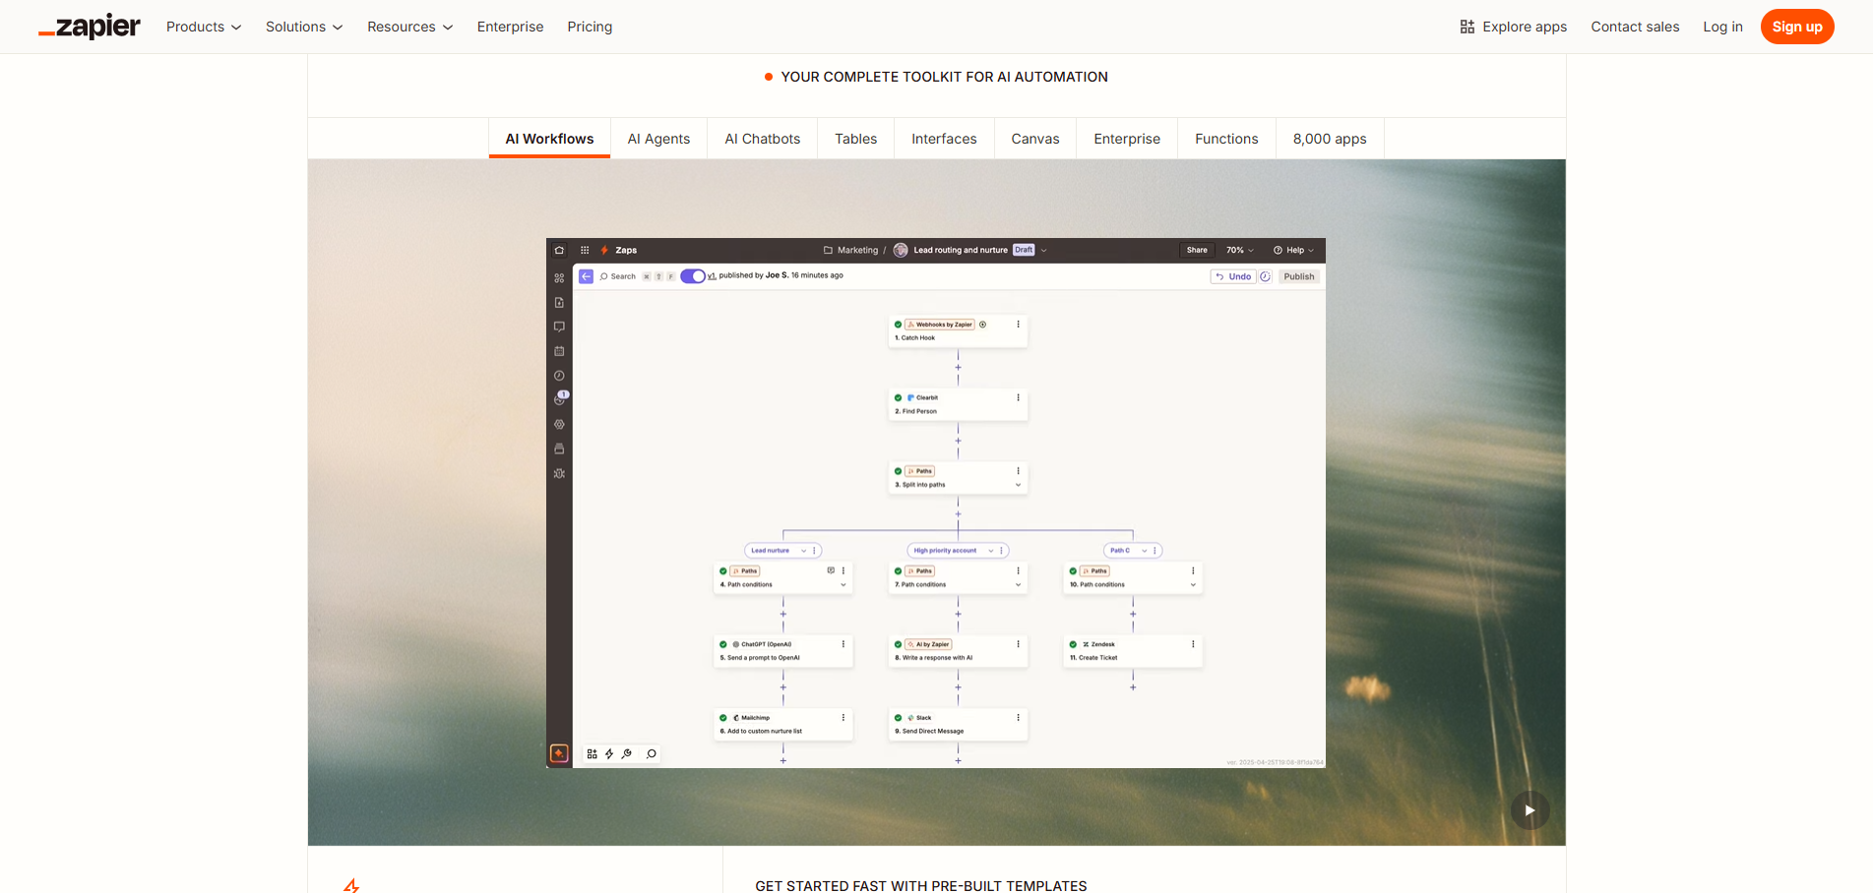Image resolution: width=1873 pixels, height=893 pixels.
Task: Open the home icon in the Zap editor sidebar
Action: click(x=559, y=250)
